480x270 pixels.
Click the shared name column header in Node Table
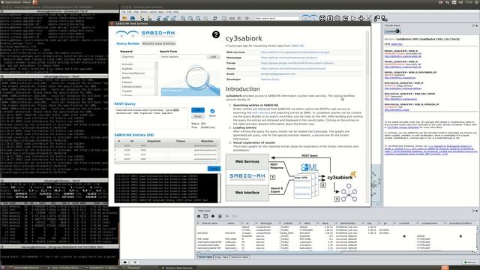click(x=210, y=223)
